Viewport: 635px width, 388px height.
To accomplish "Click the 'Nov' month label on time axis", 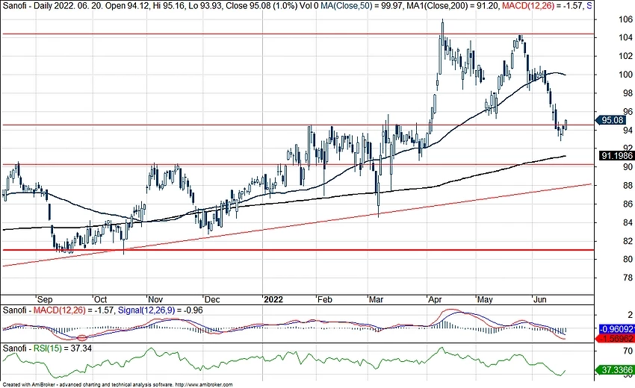I will point(155,299).
